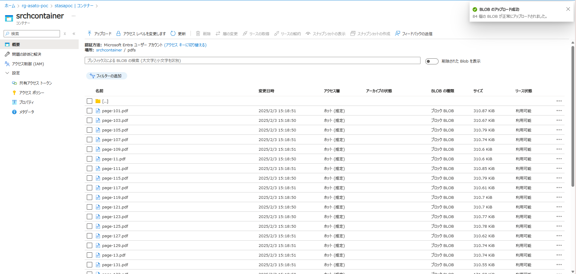The image size is (576, 274).
Task: Collapse the left sidebar with the chevron
Action: point(74,33)
